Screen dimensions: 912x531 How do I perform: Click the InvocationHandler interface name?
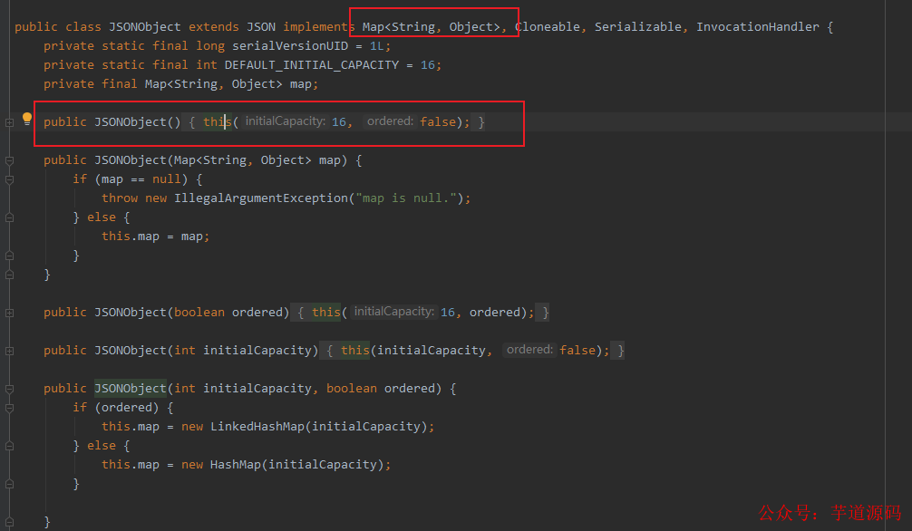click(x=757, y=27)
